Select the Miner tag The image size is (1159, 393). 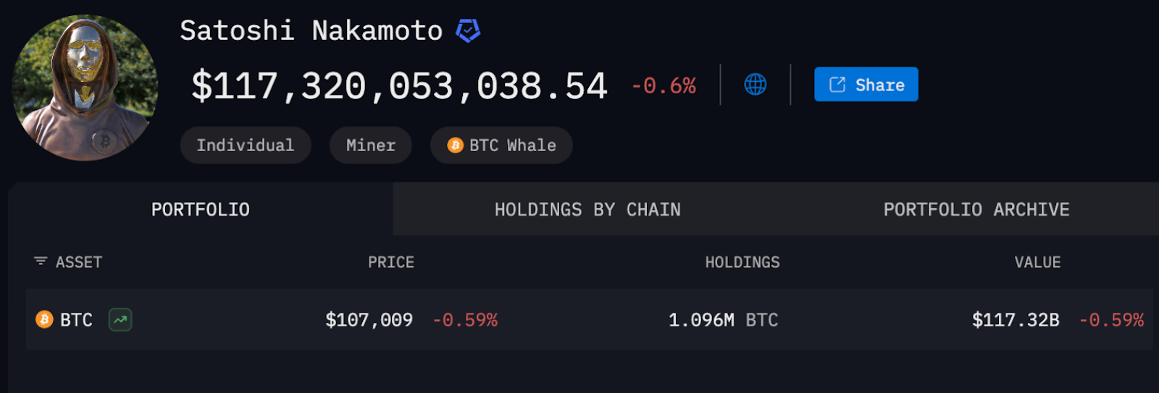point(371,145)
